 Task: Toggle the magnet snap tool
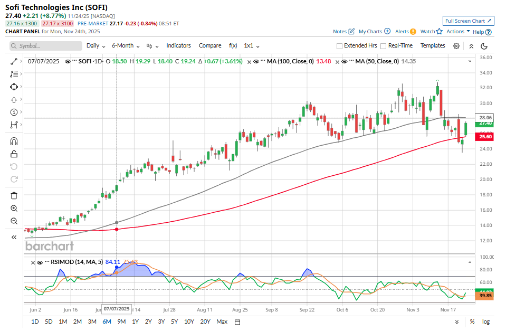[x=14, y=141]
